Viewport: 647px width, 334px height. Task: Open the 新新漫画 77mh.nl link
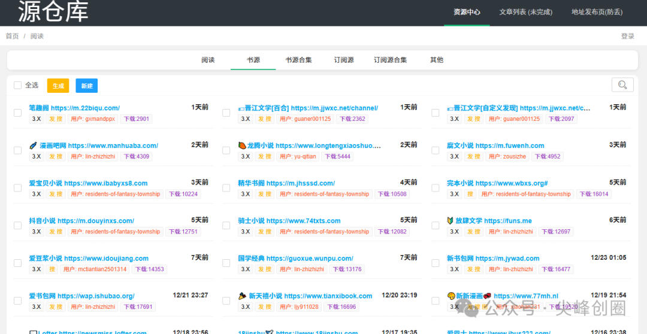point(503,296)
